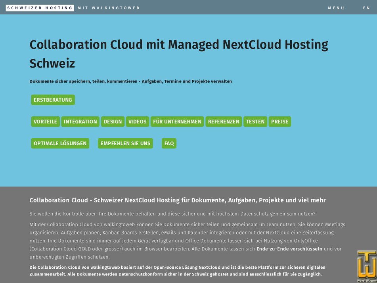Open the FAQ section
Viewport: 377px width, 283px height.
pos(169,143)
